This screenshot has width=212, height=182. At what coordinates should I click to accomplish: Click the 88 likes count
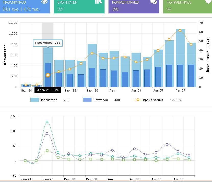pos(169,9)
